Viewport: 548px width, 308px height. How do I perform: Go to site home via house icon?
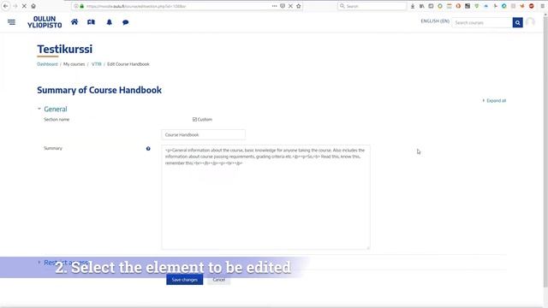pyautogui.click(x=74, y=22)
